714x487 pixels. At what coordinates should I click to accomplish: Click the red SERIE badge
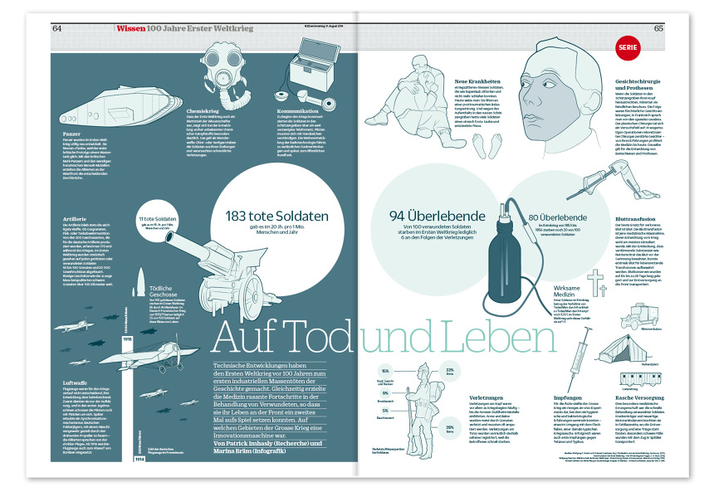point(628,47)
